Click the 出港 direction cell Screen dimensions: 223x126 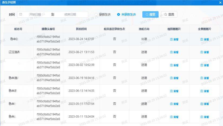tap(144, 39)
